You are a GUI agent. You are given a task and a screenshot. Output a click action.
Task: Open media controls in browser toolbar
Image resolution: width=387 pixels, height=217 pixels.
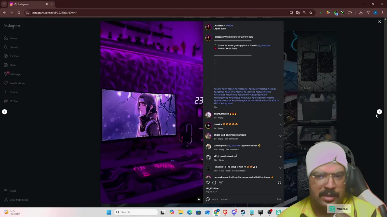[x=368, y=13]
